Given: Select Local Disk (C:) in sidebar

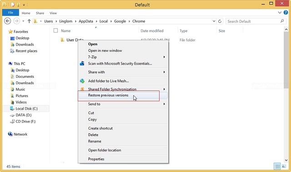Looking at the screenshot, I should pyautogui.click(x=26, y=109).
